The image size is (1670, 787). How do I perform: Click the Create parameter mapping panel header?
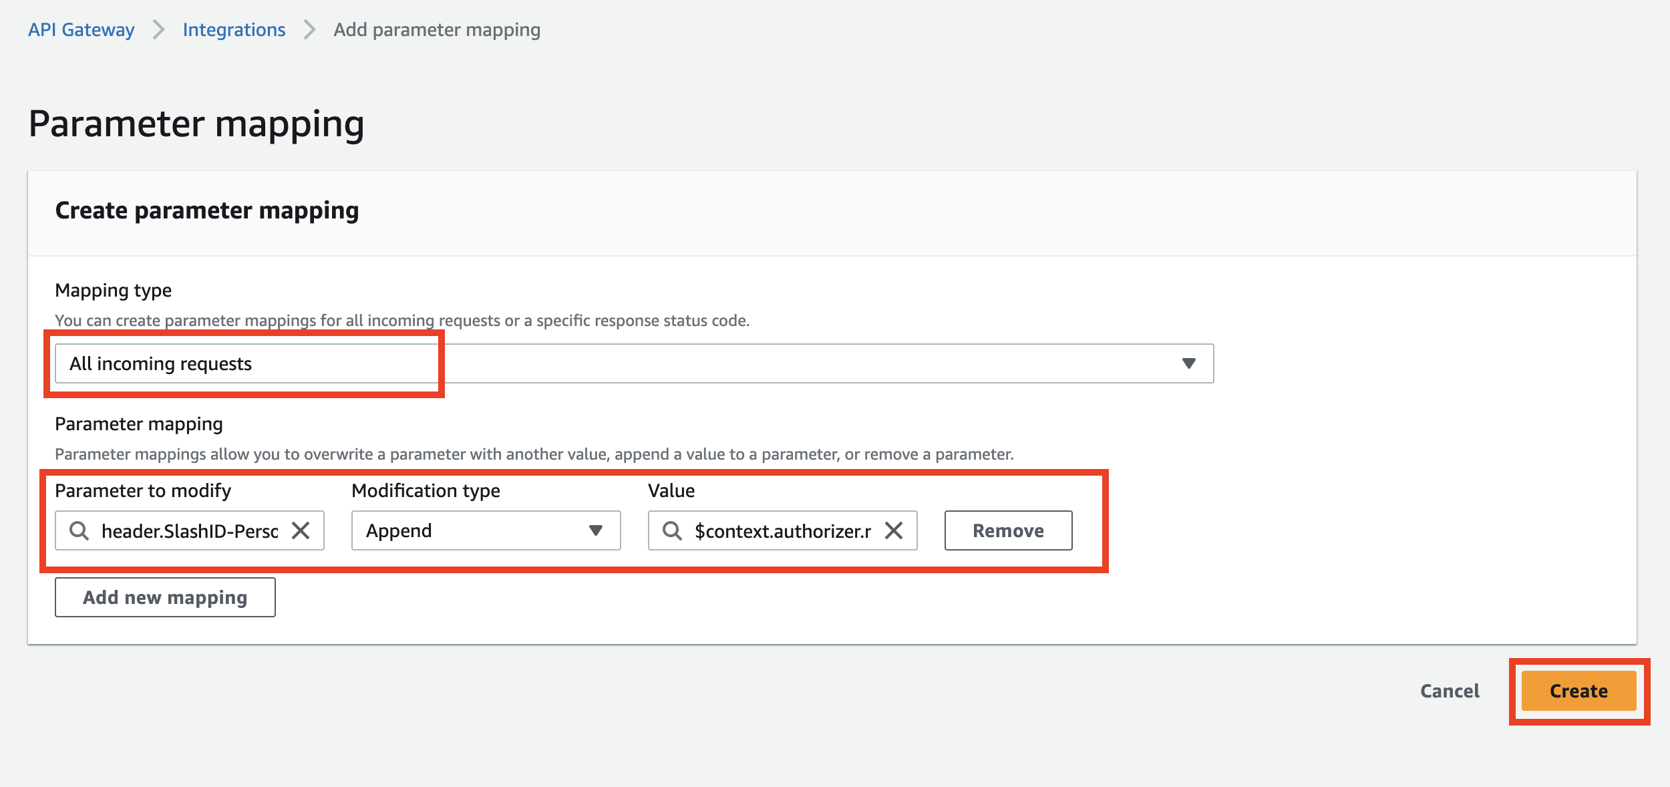tap(207, 210)
